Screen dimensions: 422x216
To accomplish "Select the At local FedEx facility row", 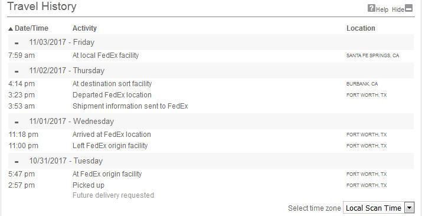I will 211,55.
